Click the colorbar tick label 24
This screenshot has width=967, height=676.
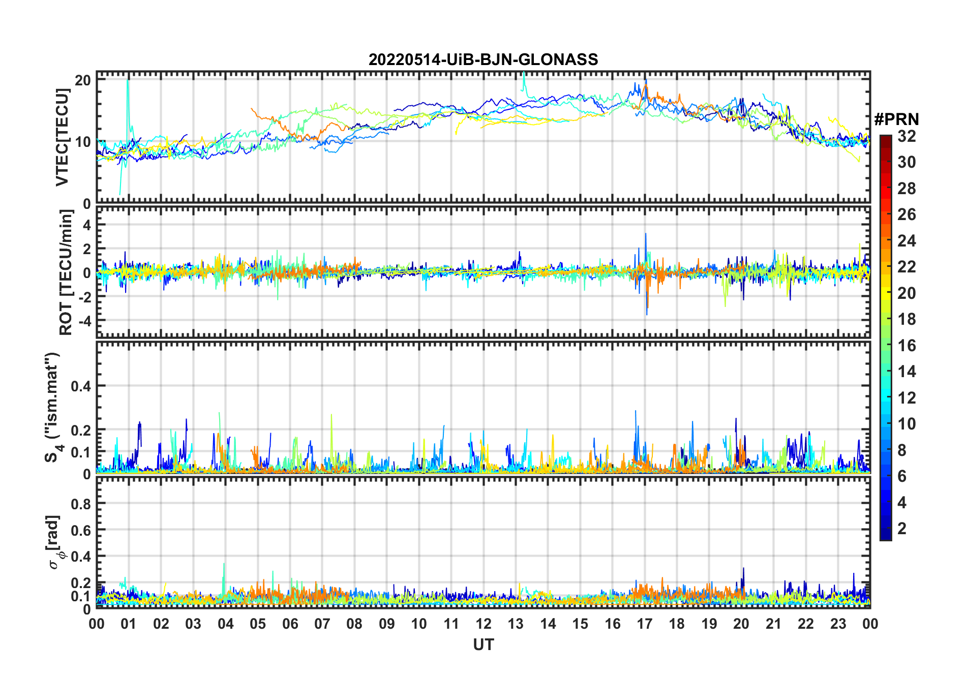(906, 241)
